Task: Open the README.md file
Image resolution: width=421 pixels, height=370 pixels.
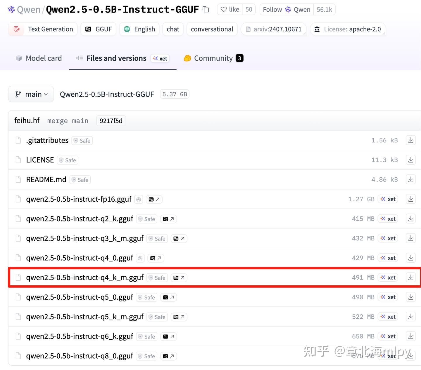Action: pyautogui.click(x=46, y=179)
